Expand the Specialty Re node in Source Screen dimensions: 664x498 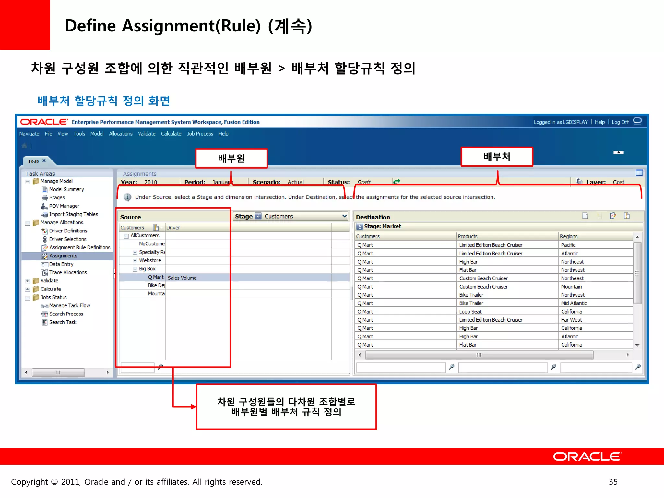[135, 253]
